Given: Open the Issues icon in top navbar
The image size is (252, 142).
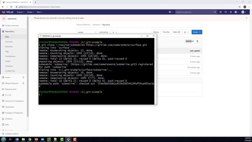Looking at the screenshot, I should coord(220,12).
